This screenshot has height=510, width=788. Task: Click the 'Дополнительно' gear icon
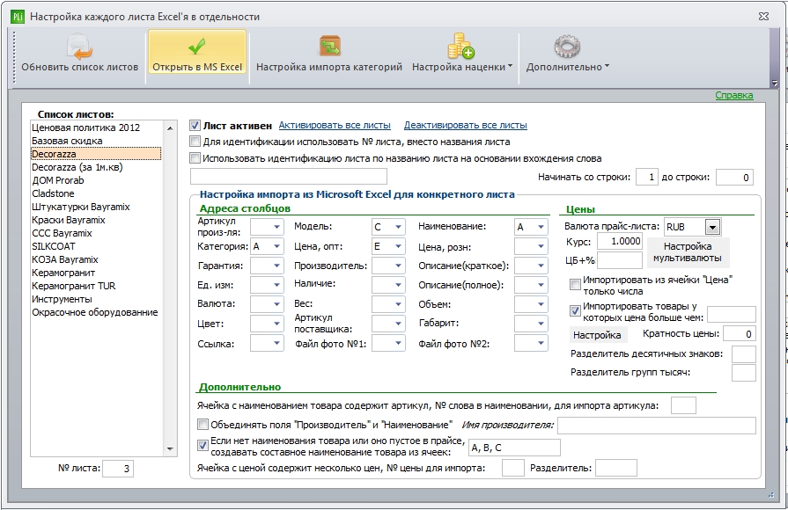(x=567, y=47)
